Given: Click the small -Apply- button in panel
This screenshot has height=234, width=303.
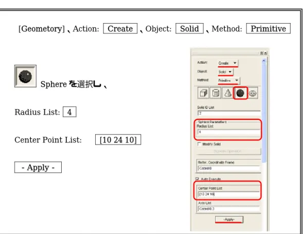Looking at the screenshot, I should pos(229,220).
